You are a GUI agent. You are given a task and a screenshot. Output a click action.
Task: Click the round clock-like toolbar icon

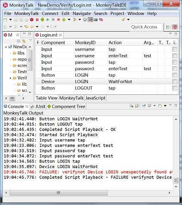click(x=85, y=20)
